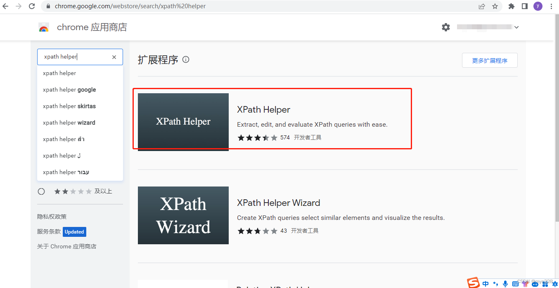The width and height of the screenshot is (559, 288).
Task: Open the XPath Helper extension entry
Action: click(x=264, y=109)
